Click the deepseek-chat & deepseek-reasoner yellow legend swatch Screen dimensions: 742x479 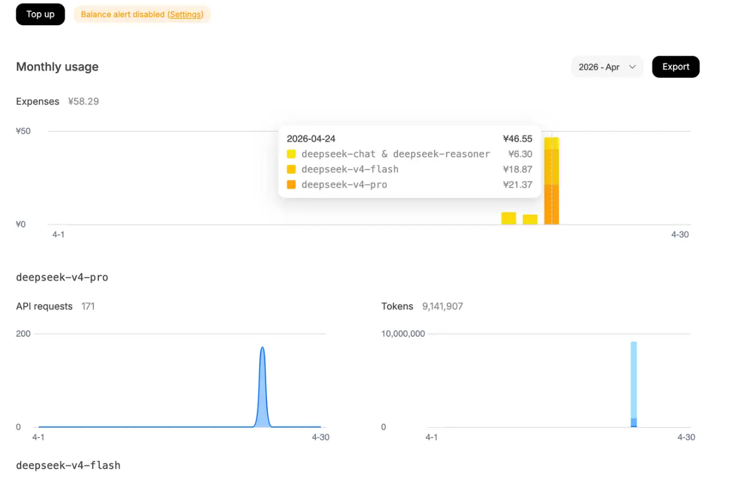coord(291,154)
